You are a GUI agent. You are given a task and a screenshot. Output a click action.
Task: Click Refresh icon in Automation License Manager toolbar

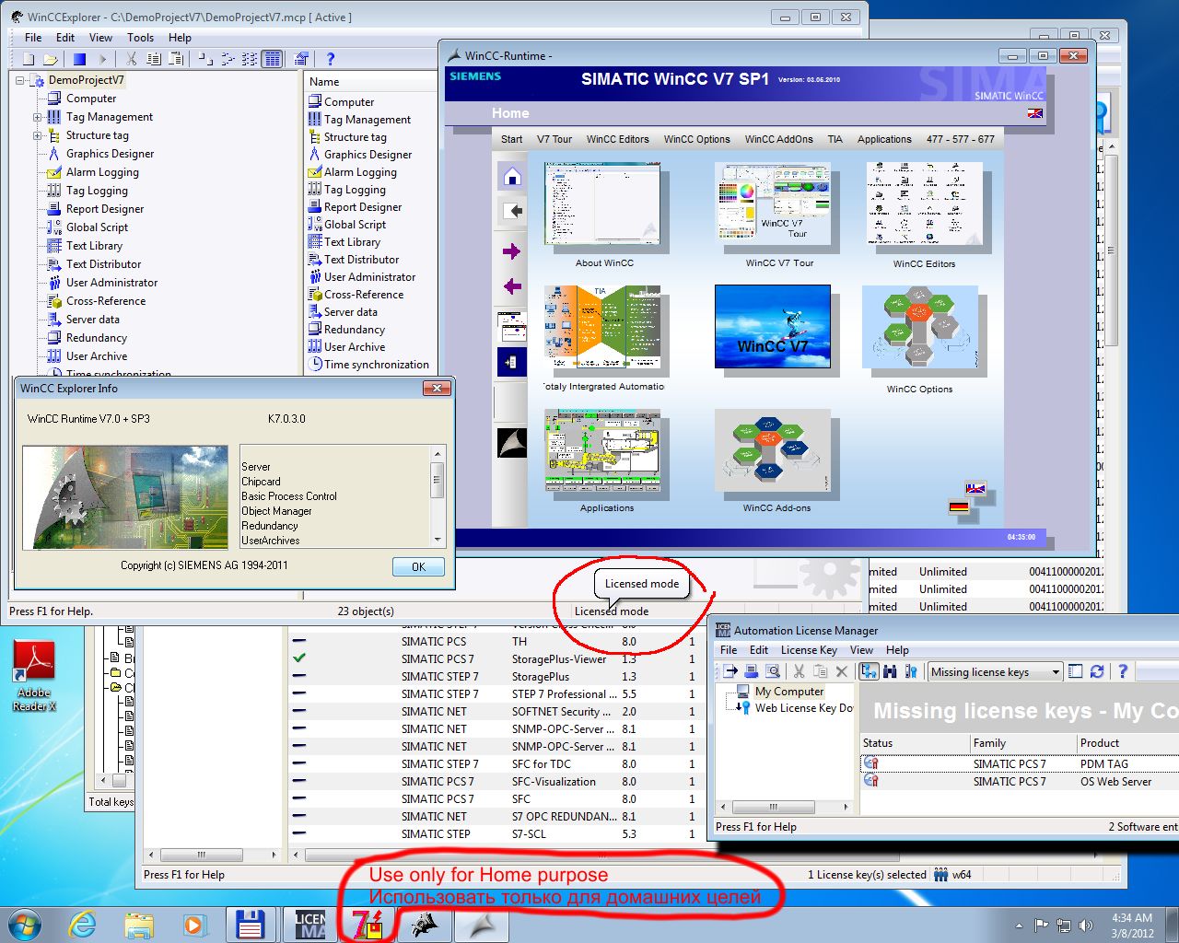click(1097, 671)
